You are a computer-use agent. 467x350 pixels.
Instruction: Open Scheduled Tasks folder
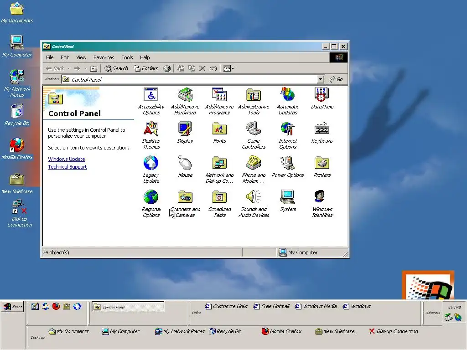coord(219,204)
